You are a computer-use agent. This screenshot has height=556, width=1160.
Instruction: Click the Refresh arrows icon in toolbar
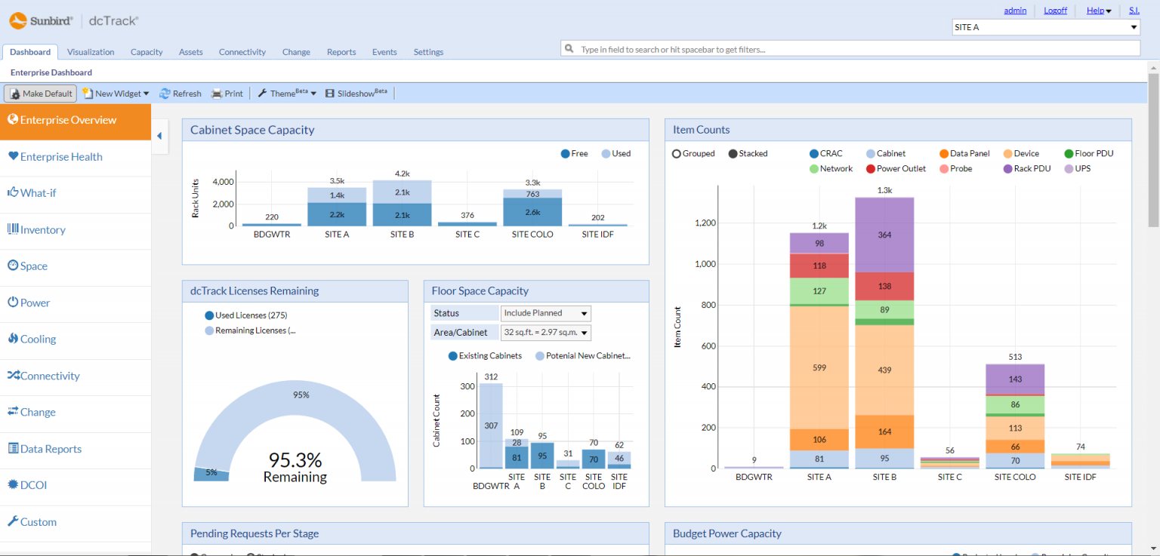(x=165, y=94)
